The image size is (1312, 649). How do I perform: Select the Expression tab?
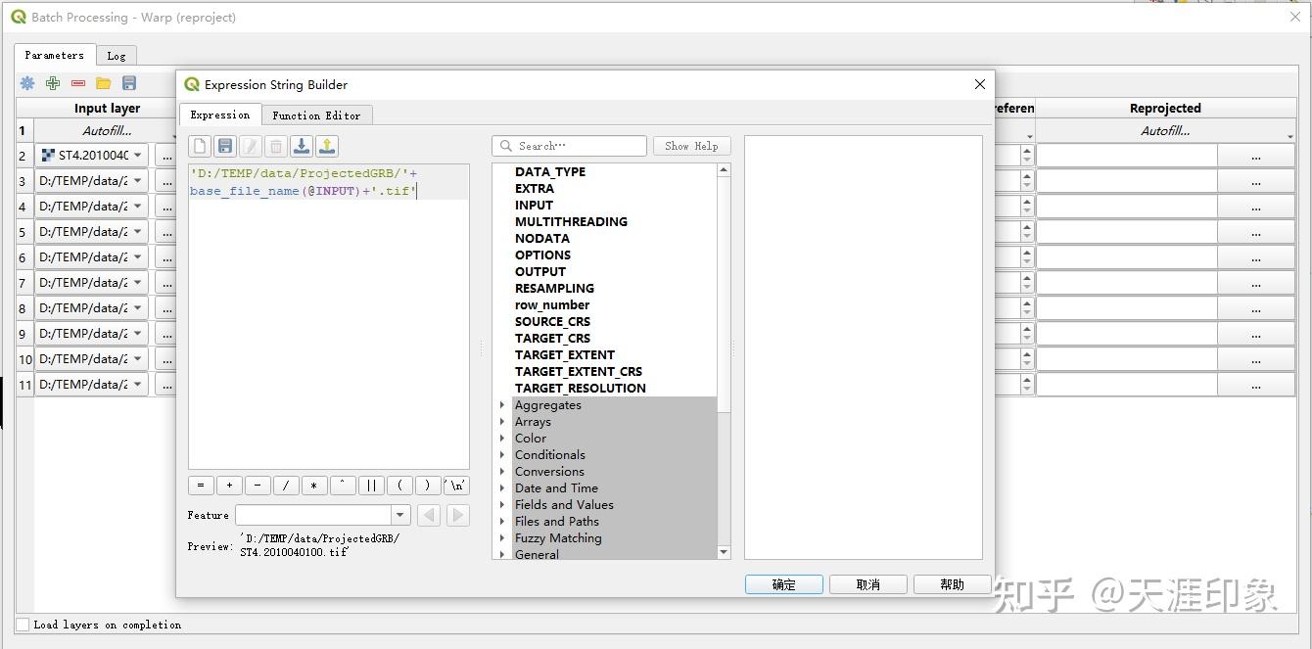[x=220, y=115]
